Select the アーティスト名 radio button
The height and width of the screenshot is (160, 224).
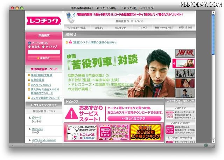[x=29, y=43]
